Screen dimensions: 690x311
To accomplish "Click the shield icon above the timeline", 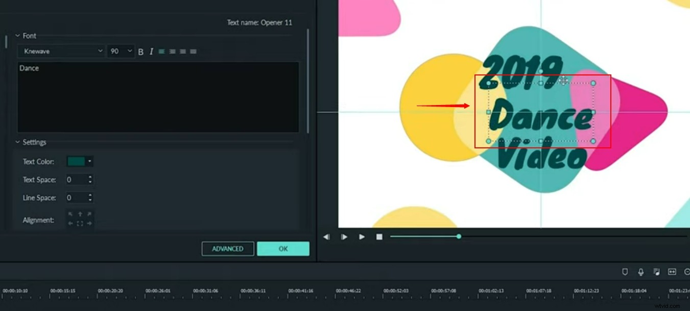I will click(625, 272).
